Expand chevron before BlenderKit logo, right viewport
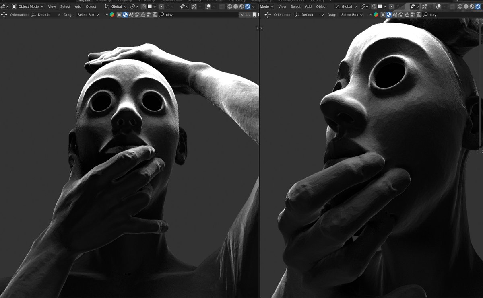 coord(371,15)
